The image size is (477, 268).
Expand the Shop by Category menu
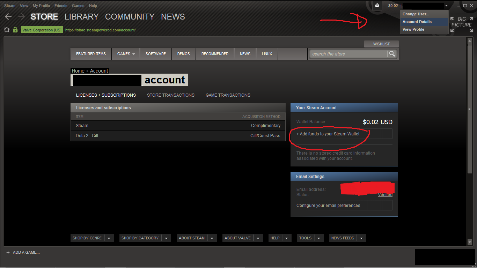click(x=145, y=238)
